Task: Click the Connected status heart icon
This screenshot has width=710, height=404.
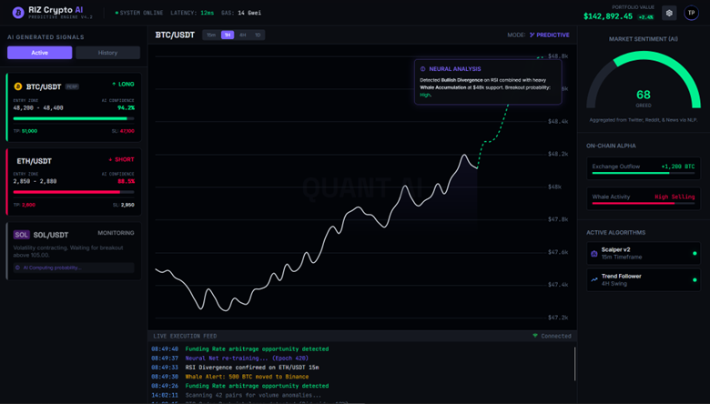Action: pos(535,336)
